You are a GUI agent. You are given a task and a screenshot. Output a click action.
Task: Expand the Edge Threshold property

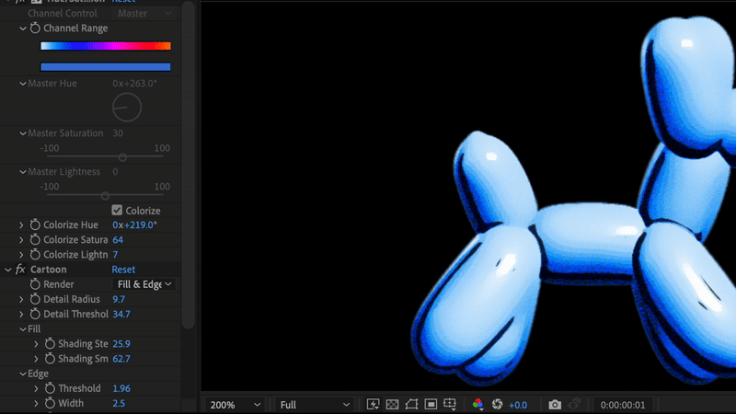[x=36, y=388]
